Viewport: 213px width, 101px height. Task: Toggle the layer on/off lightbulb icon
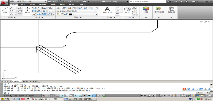click(x=58, y=14)
